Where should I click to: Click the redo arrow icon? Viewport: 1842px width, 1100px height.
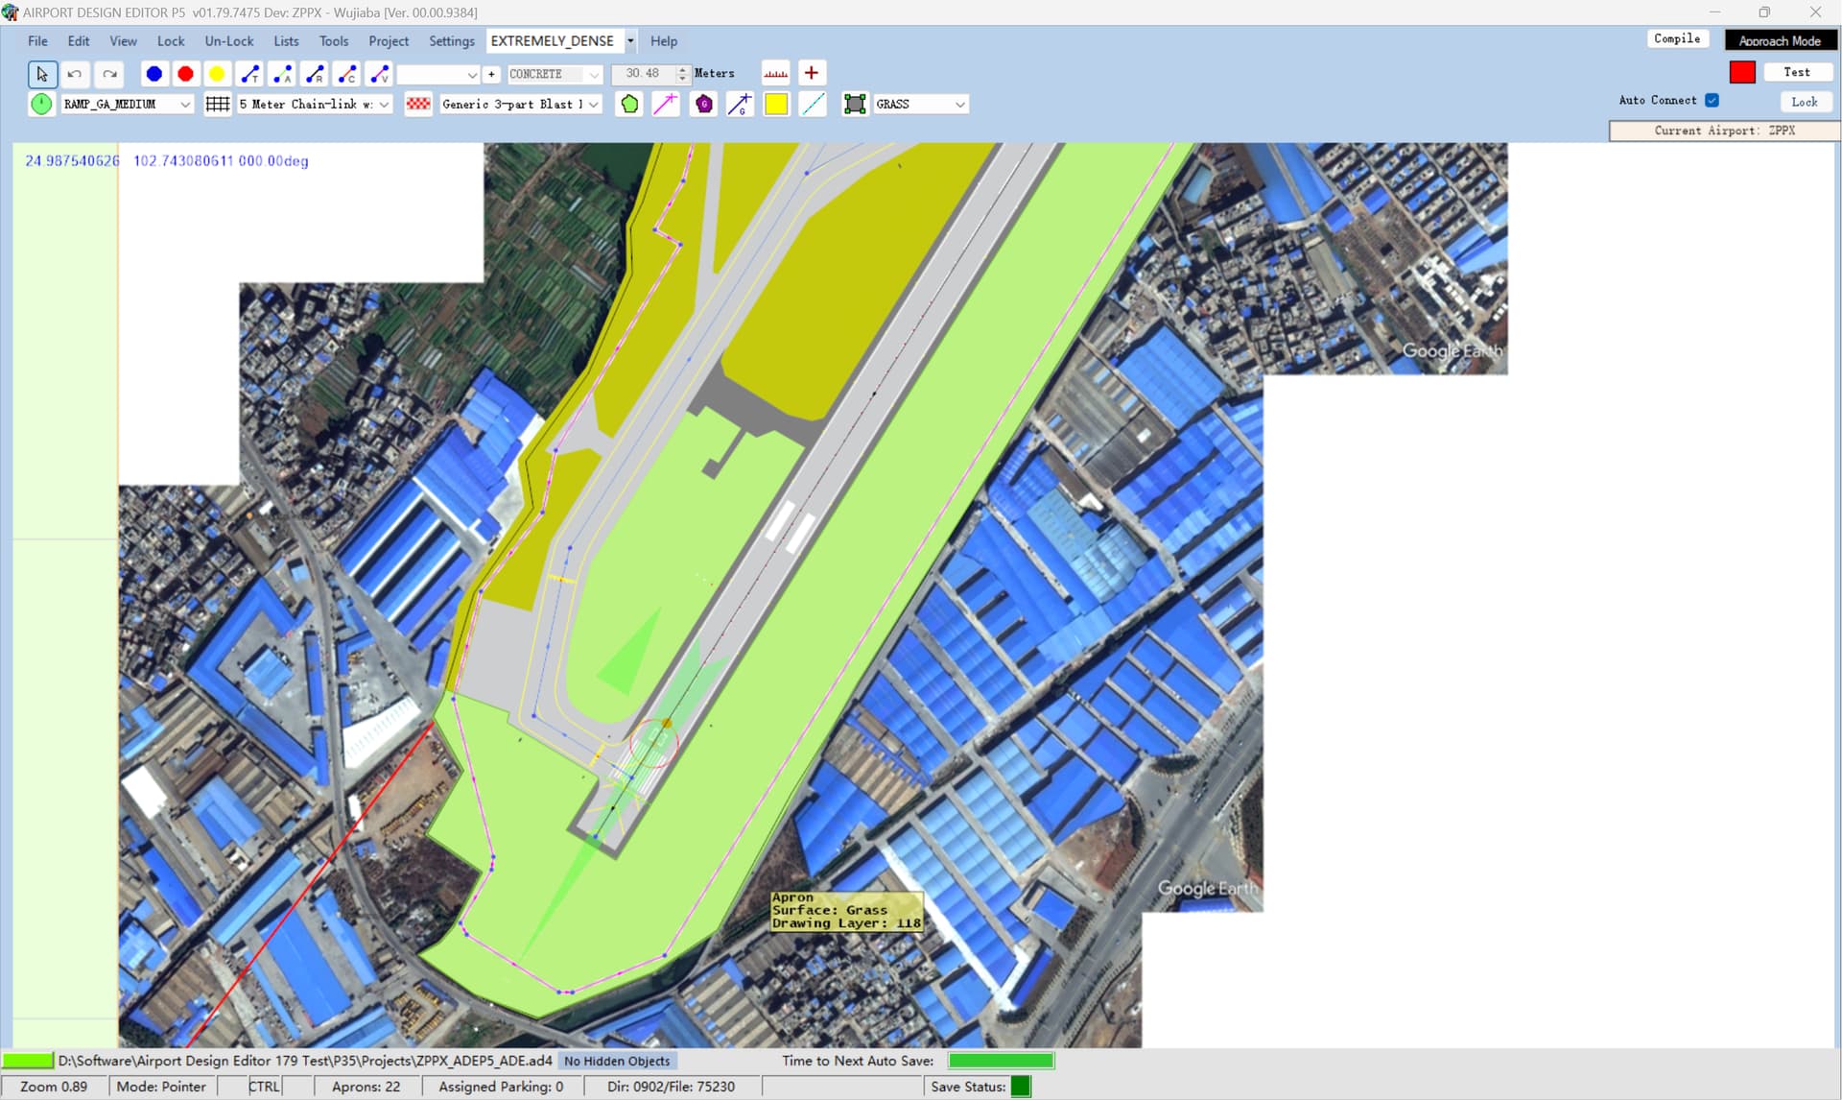tap(109, 74)
